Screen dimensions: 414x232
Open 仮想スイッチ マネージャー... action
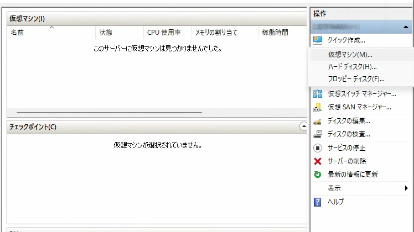361,93
